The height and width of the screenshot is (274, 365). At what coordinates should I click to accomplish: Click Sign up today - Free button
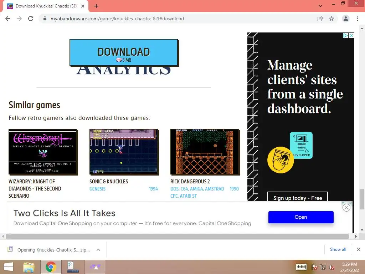(298, 198)
